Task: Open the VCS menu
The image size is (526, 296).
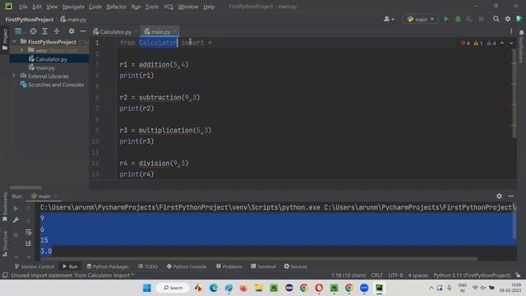Action: tap(168, 7)
